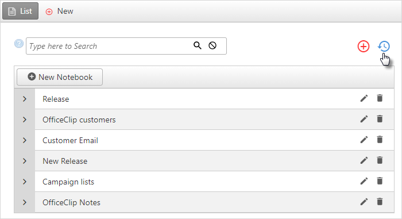The height and width of the screenshot is (219, 402).
Task: Open the help question mark icon
Action: point(19,44)
